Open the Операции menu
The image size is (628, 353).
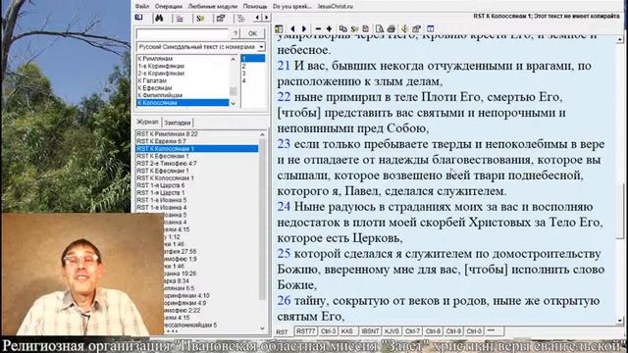tap(169, 7)
